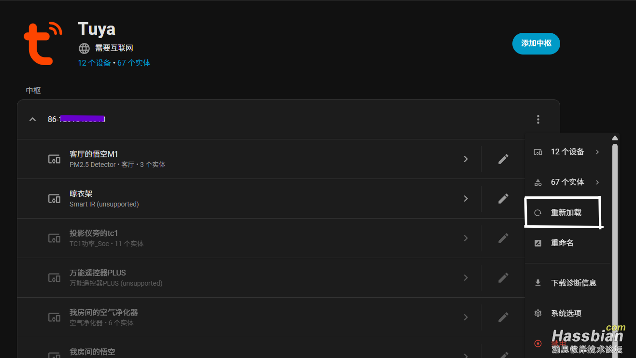The image size is (636, 358).
Task: Select 12 个设备 in the dropdown menu
Action: (x=567, y=152)
